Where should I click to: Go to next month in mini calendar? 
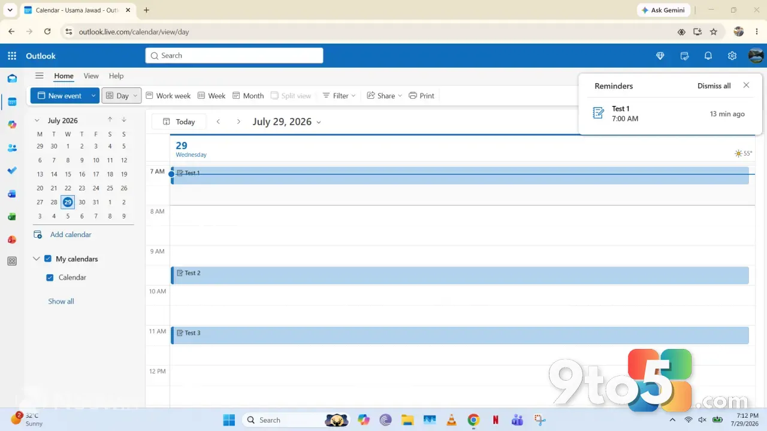[124, 120]
